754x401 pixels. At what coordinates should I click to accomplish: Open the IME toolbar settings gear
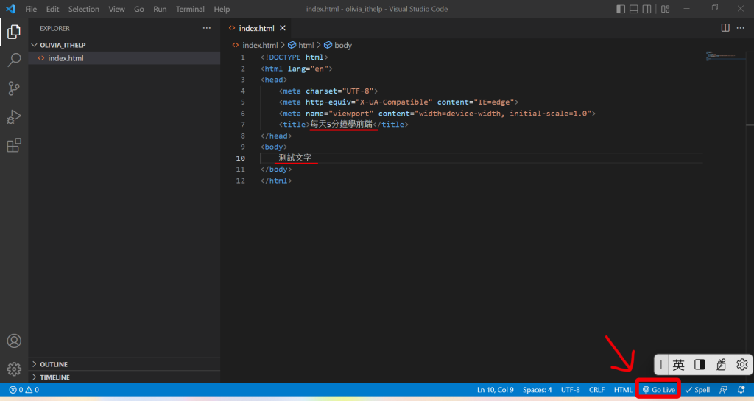(742, 365)
